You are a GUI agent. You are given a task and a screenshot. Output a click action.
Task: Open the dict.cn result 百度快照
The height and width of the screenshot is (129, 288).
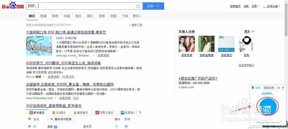[x=54, y=77]
